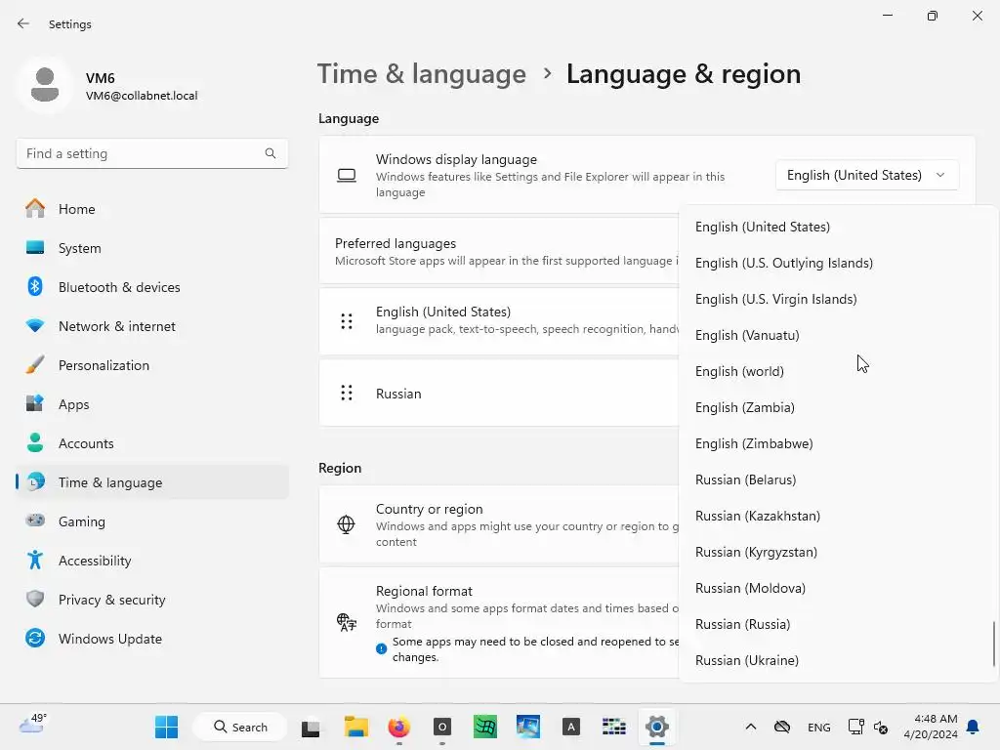Click the Windows display language laptop icon
The image size is (1000, 750).
tap(347, 176)
